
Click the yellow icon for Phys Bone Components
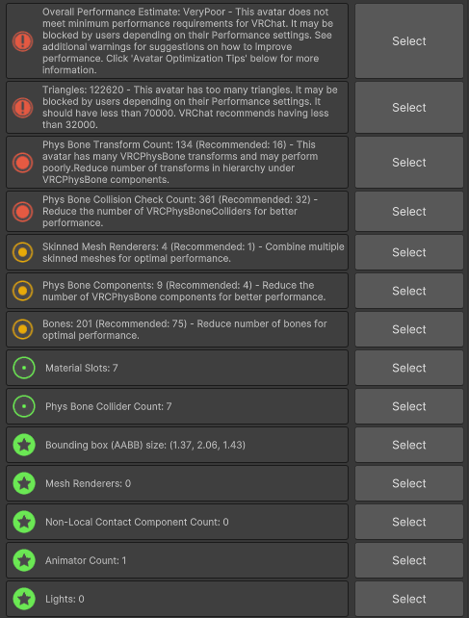[x=22, y=291]
